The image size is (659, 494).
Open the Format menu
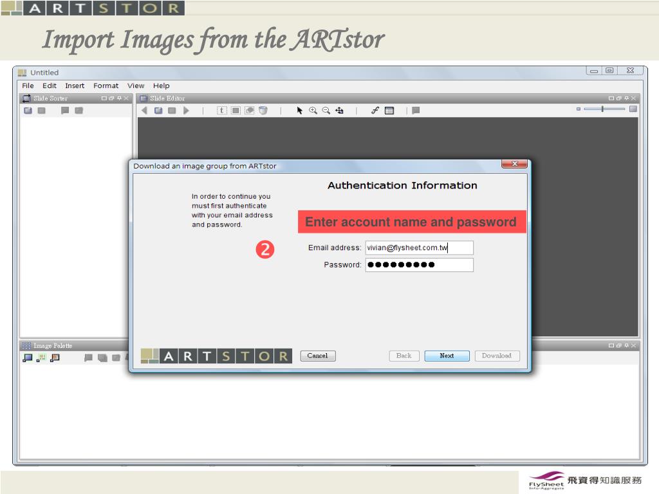[106, 86]
